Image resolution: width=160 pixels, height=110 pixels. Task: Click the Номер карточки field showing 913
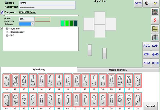[26, 19]
